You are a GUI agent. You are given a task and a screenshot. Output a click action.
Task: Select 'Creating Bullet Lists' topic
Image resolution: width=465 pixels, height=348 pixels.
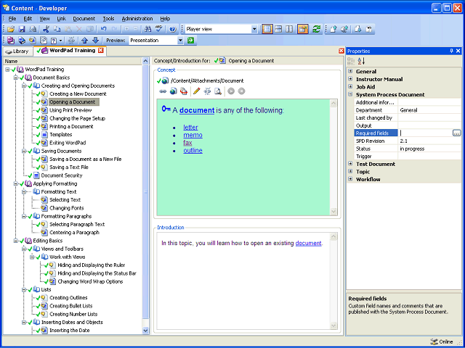click(x=71, y=306)
